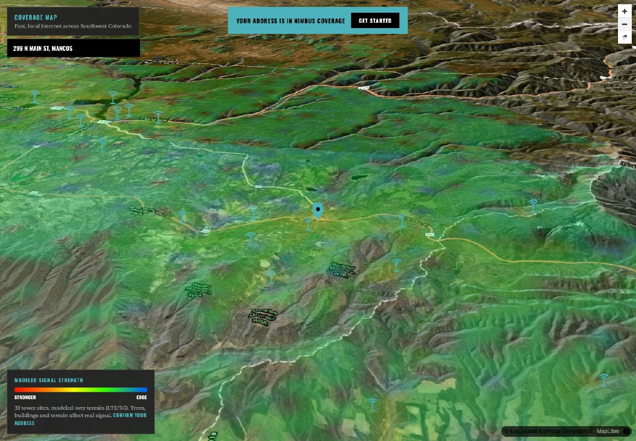Select the tower icon at the Dolores label
Viewport: 636px width, 441px height.
[x=158, y=116]
